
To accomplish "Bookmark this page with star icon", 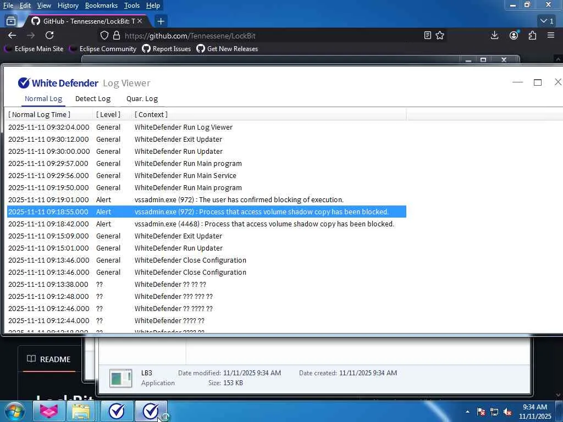I will click(x=440, y=35).
